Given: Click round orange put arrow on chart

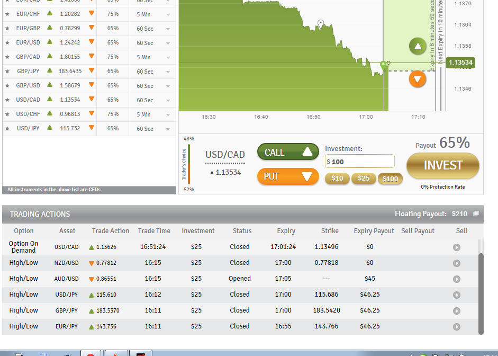Looking at the screenshot, I should click(418, 79).
